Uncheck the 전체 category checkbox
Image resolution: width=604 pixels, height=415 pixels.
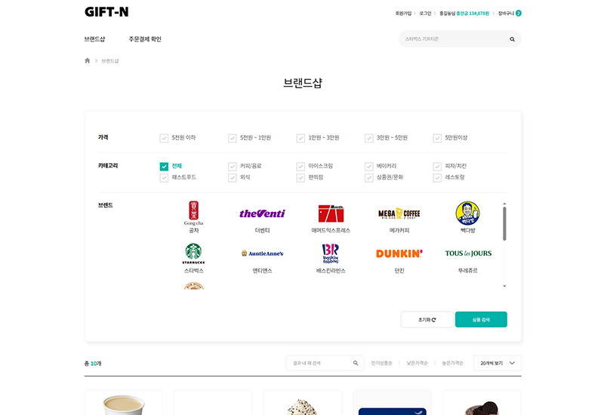tap(164, 166)
